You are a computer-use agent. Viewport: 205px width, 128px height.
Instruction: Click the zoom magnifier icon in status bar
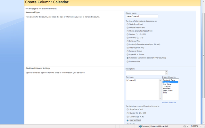192,126
